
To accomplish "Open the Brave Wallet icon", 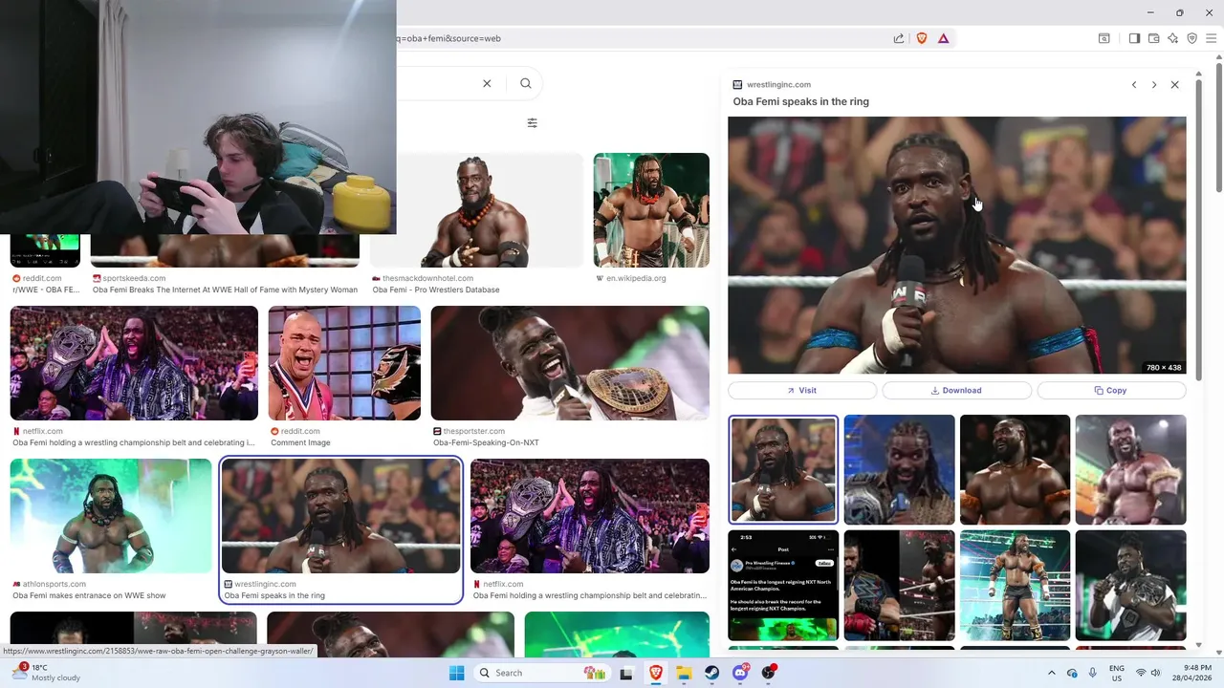I will point(1153,38).
